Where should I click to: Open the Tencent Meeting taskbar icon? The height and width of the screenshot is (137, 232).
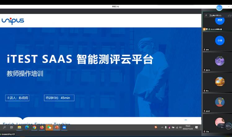pos(64,127)
